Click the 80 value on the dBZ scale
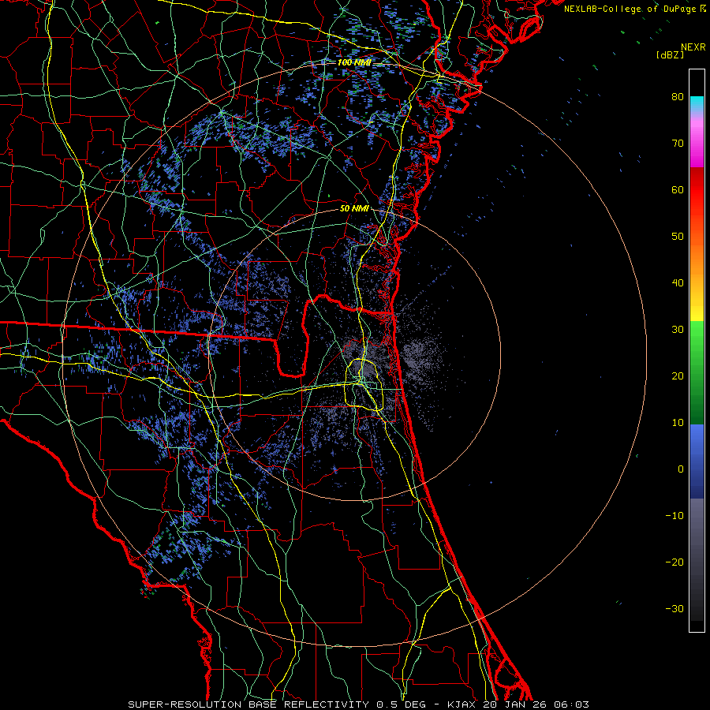Screen dimensions: 710x710 [678, 96]
